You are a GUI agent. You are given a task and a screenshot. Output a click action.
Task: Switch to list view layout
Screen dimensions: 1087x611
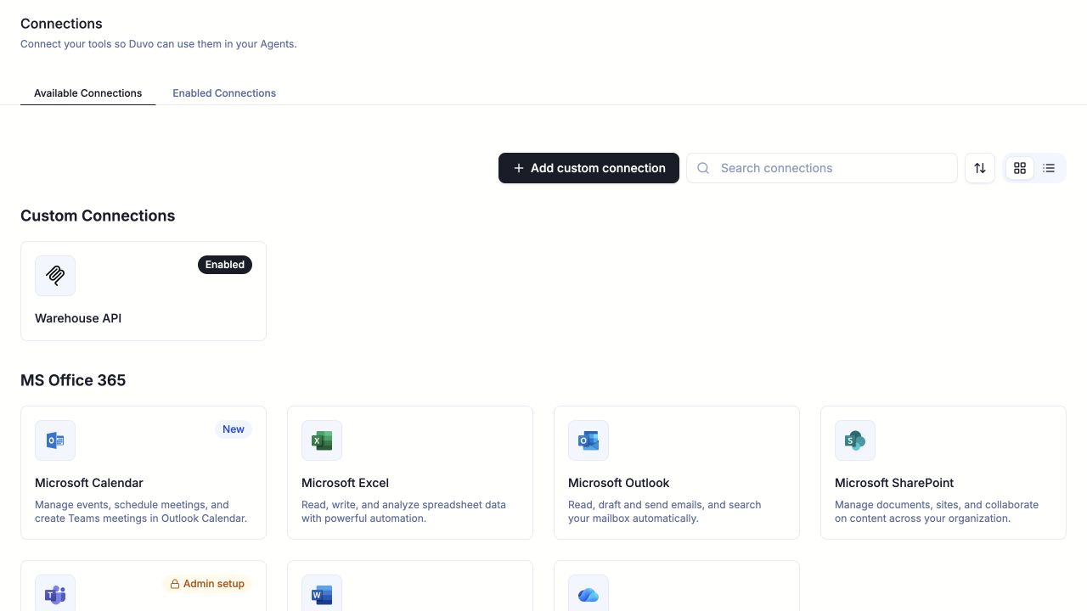click(1049, 168)
